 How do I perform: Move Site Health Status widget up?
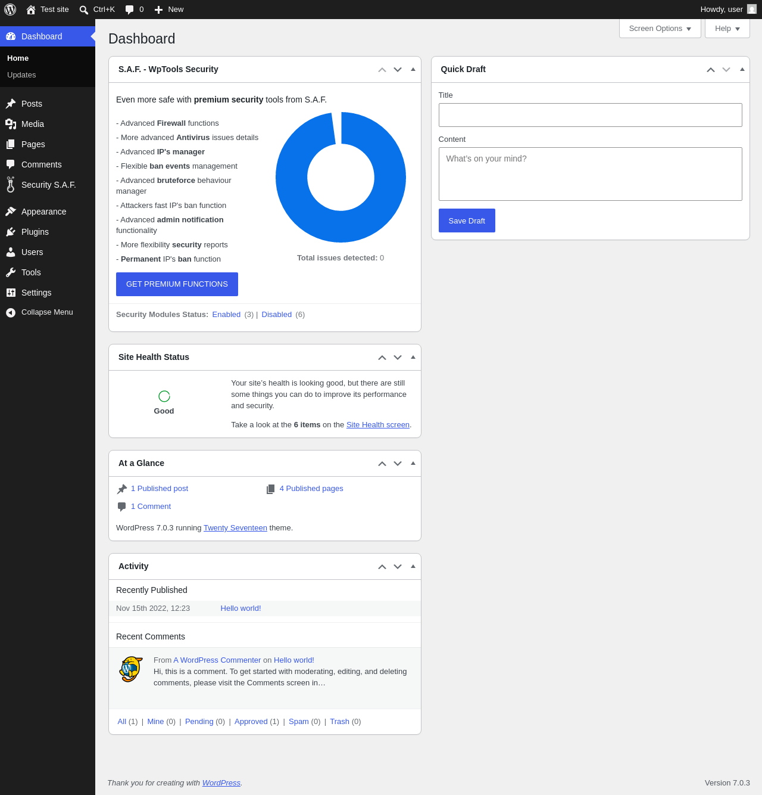tap(382, 358)
